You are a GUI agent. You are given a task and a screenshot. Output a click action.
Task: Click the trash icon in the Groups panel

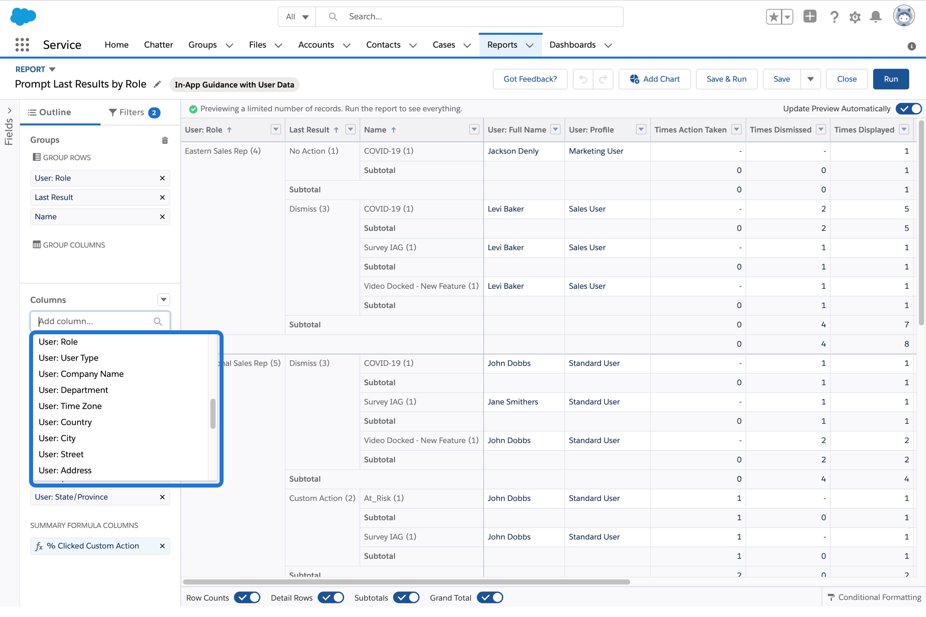164,140
